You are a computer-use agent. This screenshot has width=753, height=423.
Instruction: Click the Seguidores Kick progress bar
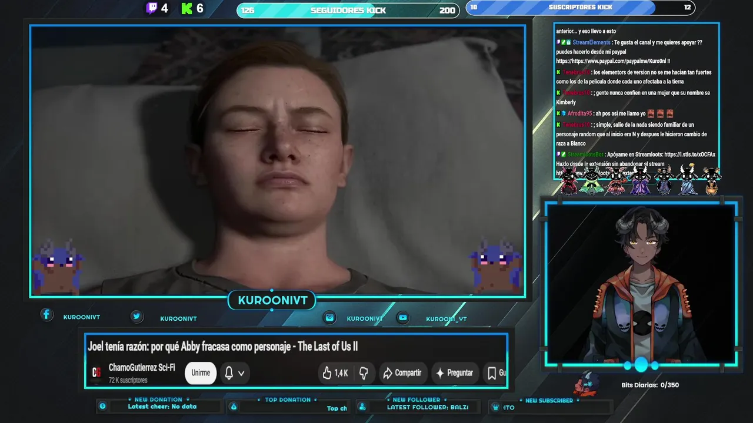(x=348, y=10)
